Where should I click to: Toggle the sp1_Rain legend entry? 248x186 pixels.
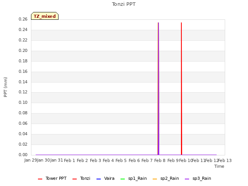pos(134,179)
